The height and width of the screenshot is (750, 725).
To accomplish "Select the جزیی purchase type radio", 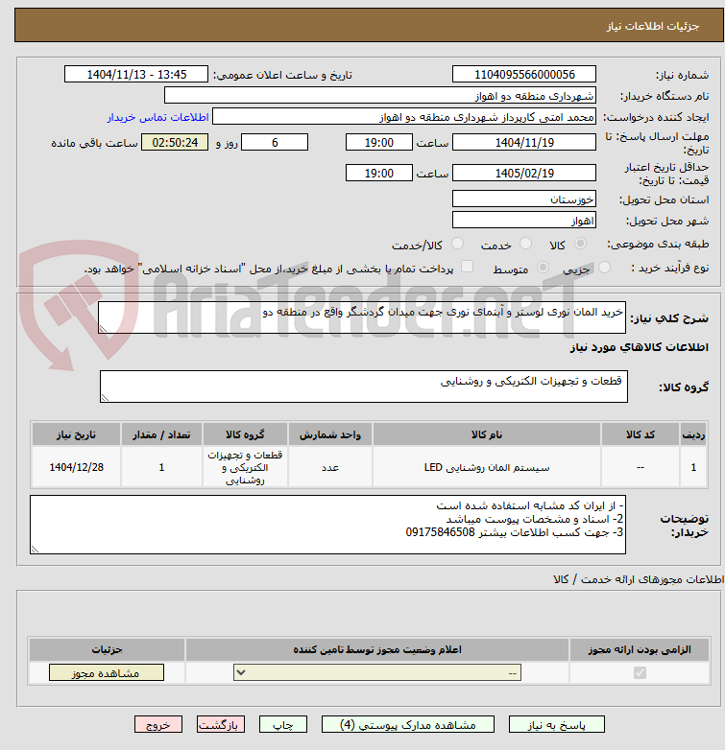I will pyautogui.click(x=604, y=268).
